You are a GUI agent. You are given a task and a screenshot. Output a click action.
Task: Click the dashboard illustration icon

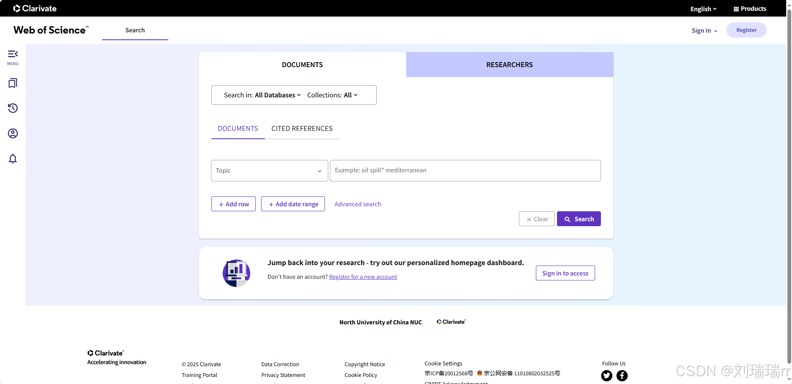pyautogui.click(x=236, y=273)
